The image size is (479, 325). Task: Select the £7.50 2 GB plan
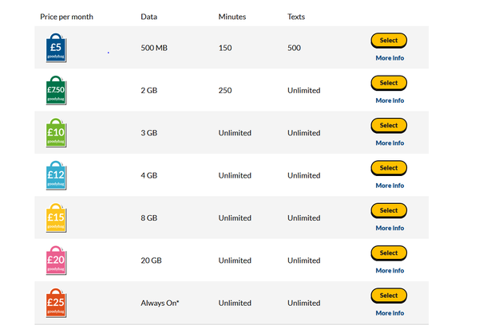tap(389, 83)
